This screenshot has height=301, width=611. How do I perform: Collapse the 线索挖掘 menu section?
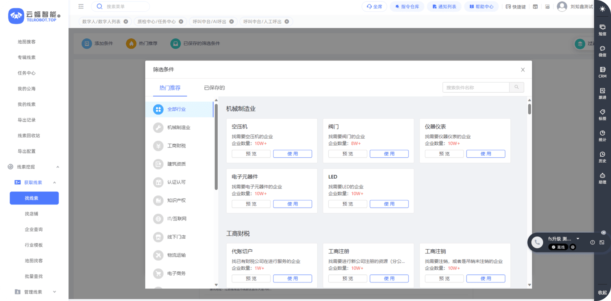click(x=58, y=167)
